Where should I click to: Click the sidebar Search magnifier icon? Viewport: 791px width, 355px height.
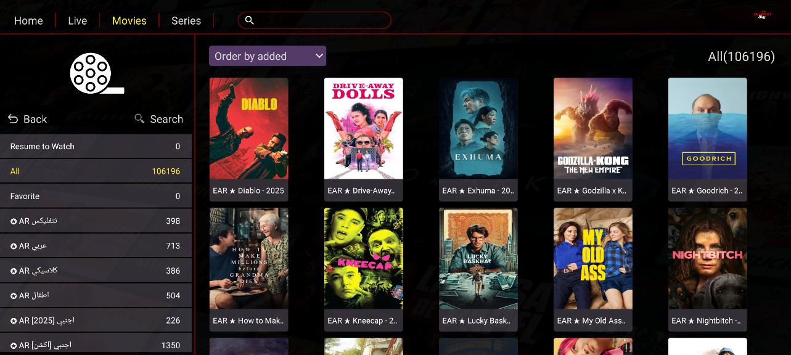click(140, 118)
